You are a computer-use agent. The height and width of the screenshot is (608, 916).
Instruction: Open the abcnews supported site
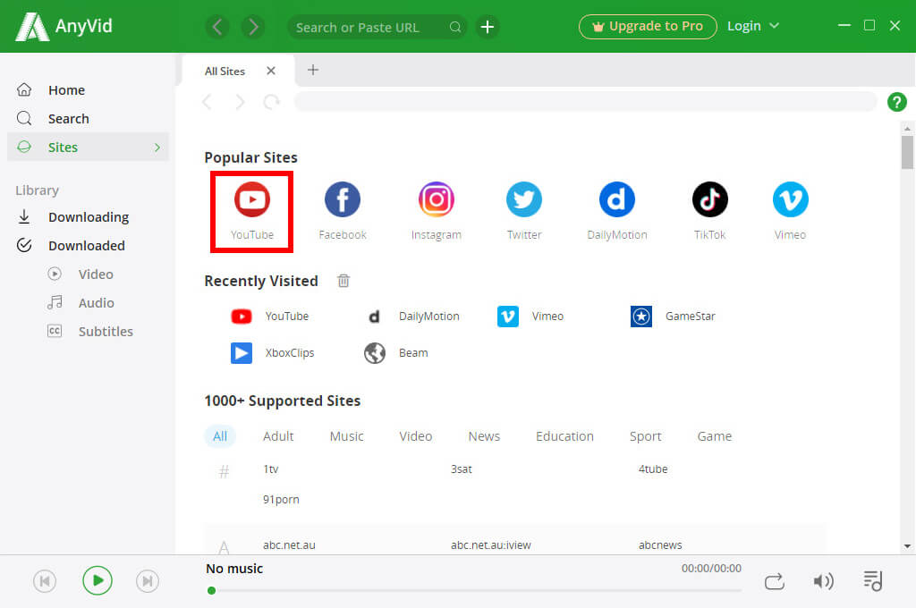[x=660, y=545]
